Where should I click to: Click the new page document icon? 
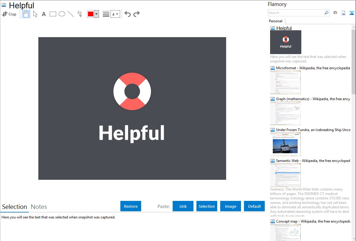[x=344, y=13]
